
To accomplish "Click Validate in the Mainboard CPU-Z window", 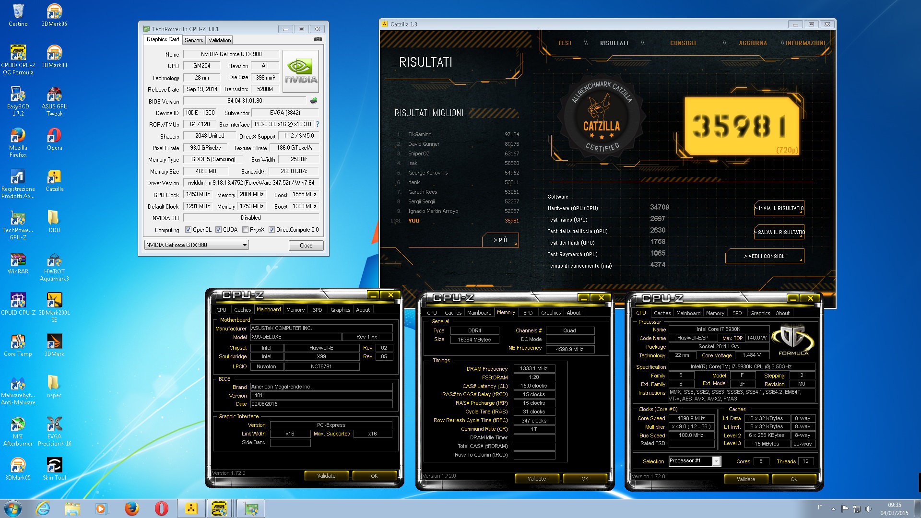I will tap(326, 476).
